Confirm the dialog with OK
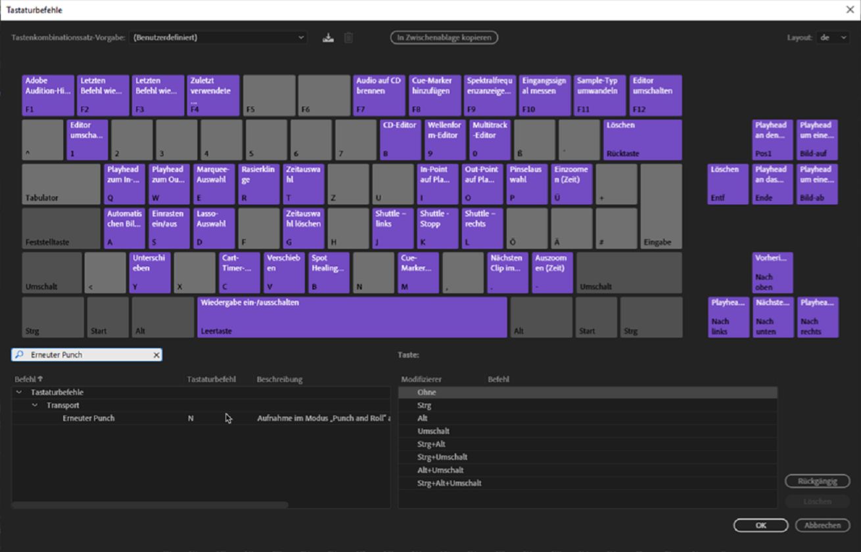 (x=760, y=525)
